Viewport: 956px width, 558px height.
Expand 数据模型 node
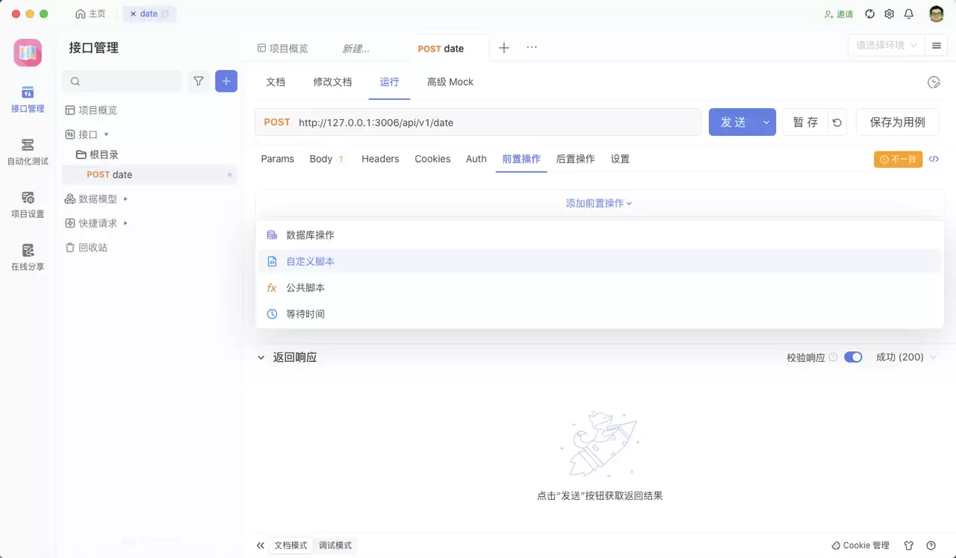click(x=125, y=199)
